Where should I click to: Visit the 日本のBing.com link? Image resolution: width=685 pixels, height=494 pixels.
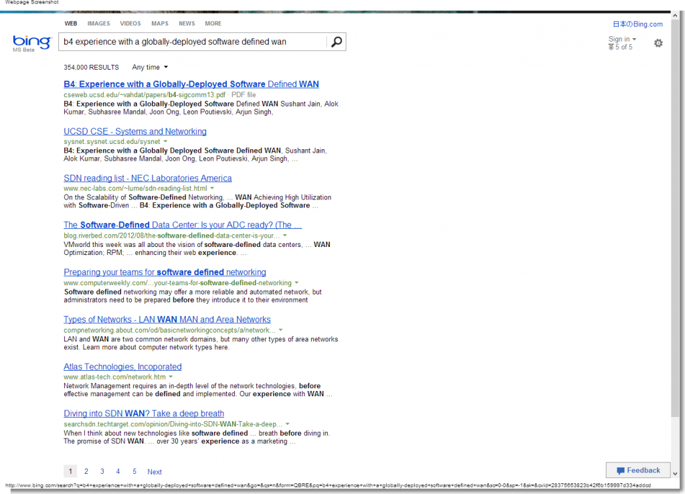[638, 24]
